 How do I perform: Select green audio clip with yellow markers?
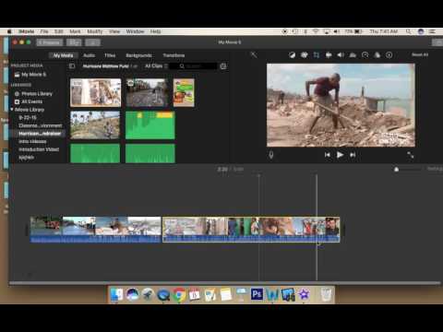tap(150, 125)
